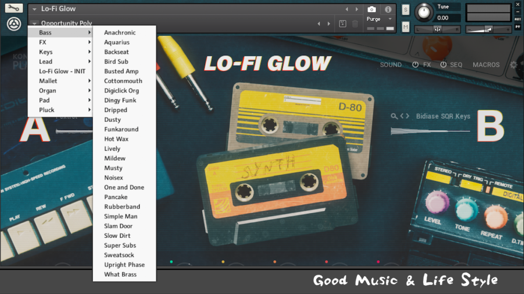Open the Purge dropdown

(379, 19)
